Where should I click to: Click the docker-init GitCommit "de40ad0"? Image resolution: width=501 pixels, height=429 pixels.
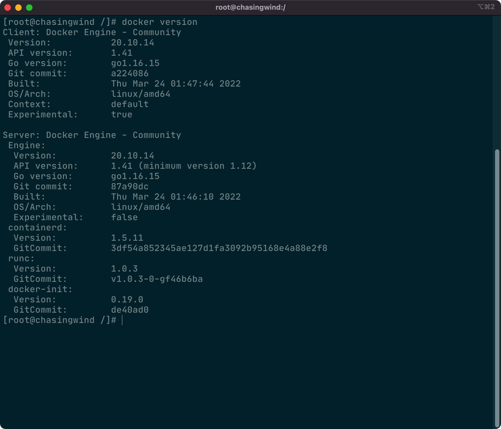130,310
